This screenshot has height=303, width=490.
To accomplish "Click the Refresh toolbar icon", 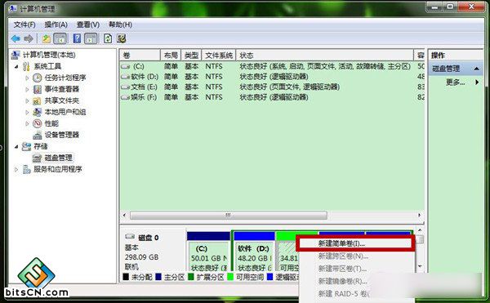I will pyautogui.click(x=108, y=38).
